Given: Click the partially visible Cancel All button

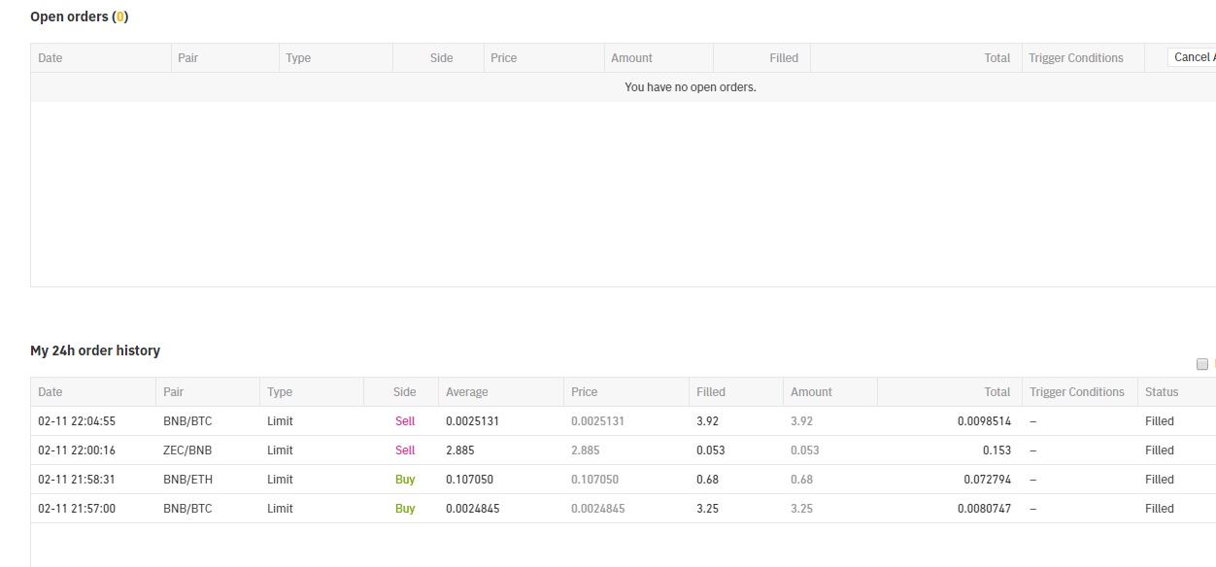Looking at the screenshot, I should (1193, 57).
